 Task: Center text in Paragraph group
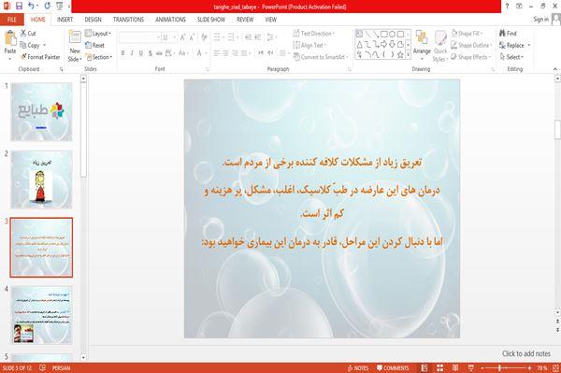[x=225, y=53]
